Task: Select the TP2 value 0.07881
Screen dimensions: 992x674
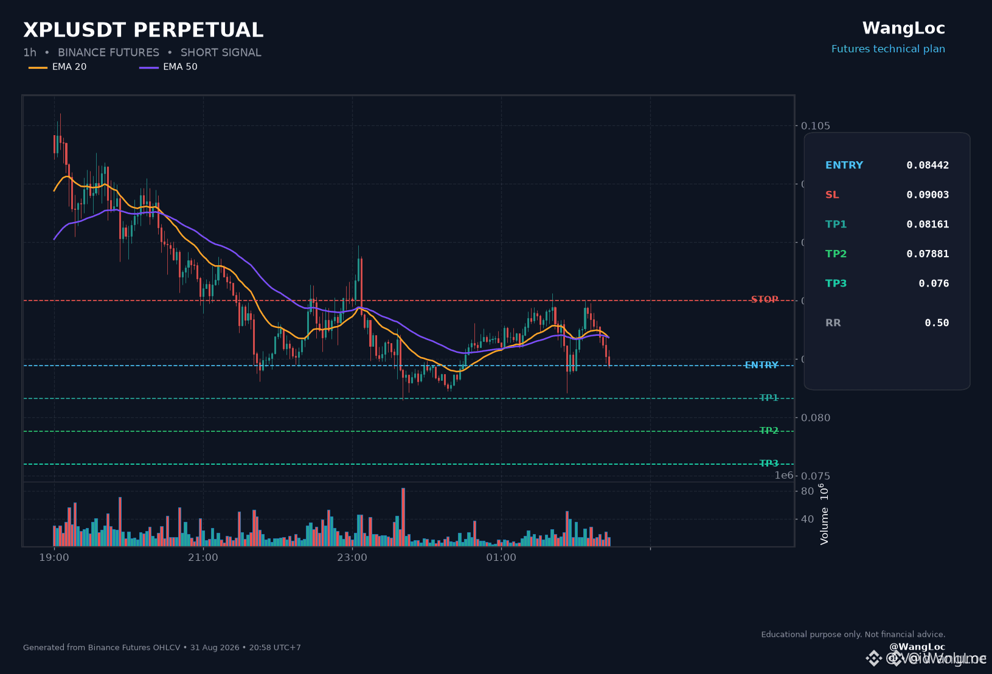Action: coord(928,254)
